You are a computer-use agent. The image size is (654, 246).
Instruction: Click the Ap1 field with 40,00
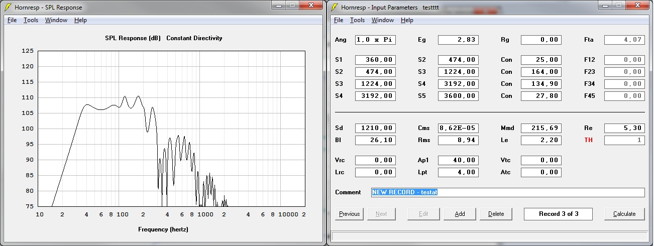[x=458, y=160]
